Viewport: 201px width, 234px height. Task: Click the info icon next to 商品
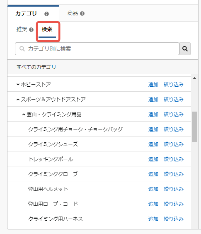click(82, 14)
